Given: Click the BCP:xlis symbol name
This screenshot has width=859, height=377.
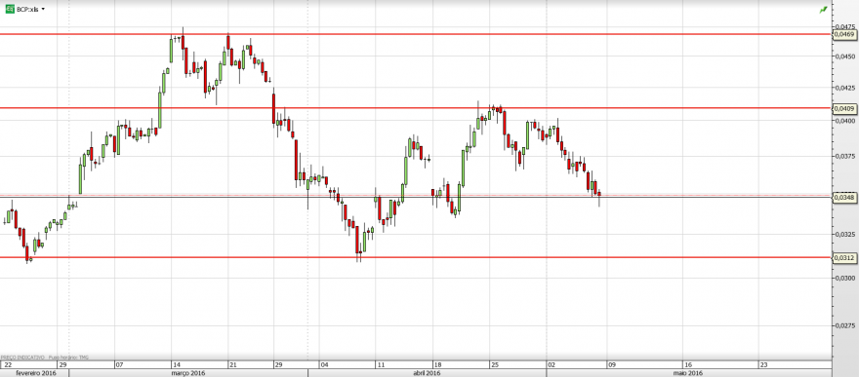Looking at the screenshot, I should (x=28, y=10).
